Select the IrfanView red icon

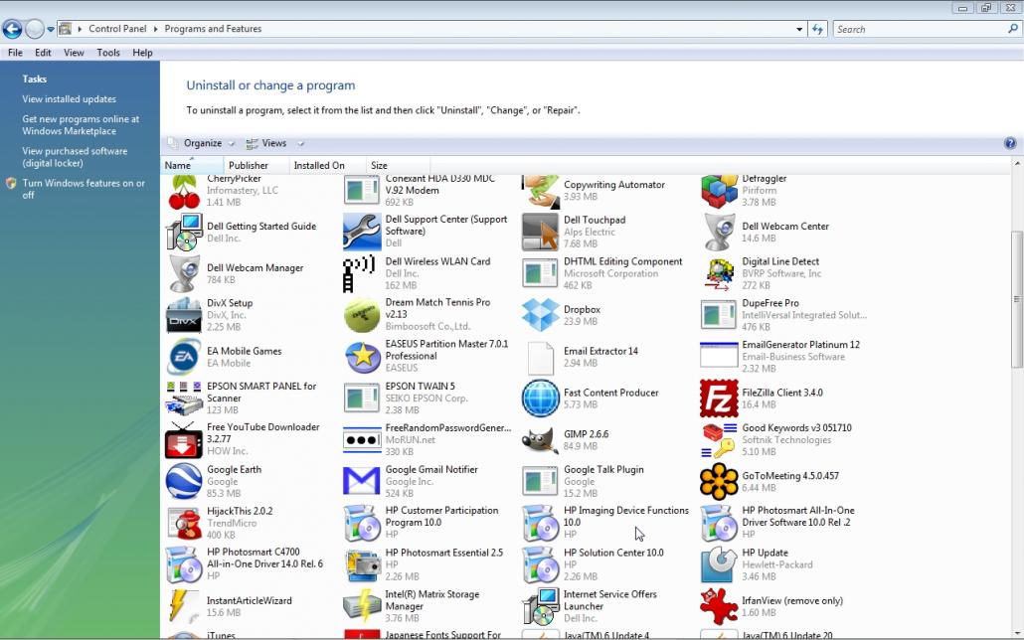719,606
